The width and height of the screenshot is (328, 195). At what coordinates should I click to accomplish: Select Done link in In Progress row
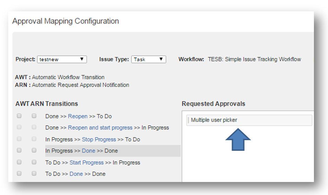(89, 151)
